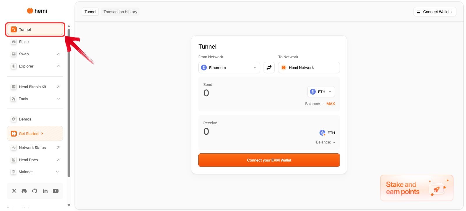This screenshot has height=211, width=466.
Task: Click the external-link arrow beside Hemi Docs
Action: [58, 160]
